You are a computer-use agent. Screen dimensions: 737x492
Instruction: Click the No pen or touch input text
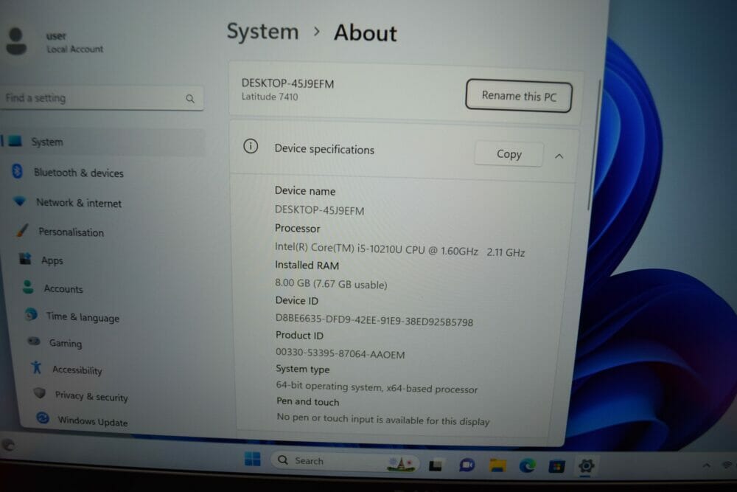tap(383, 420)
